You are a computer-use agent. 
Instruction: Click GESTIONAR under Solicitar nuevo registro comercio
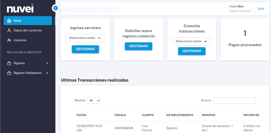pos(138,46)
